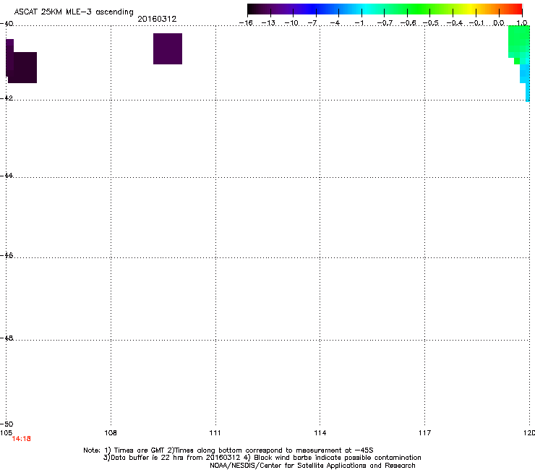The height and width of the screenshot is (470, 535).
Task: Click the 105 longitude axis label
Action: click(6, 433)
